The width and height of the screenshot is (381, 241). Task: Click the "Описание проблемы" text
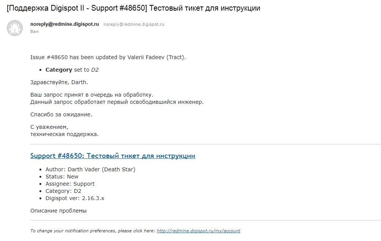(58, 211)
